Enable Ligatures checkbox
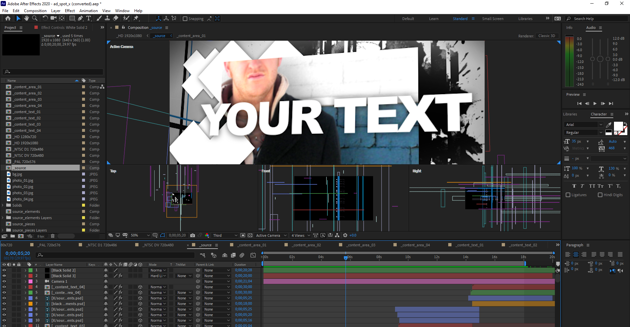 point(568,195)
